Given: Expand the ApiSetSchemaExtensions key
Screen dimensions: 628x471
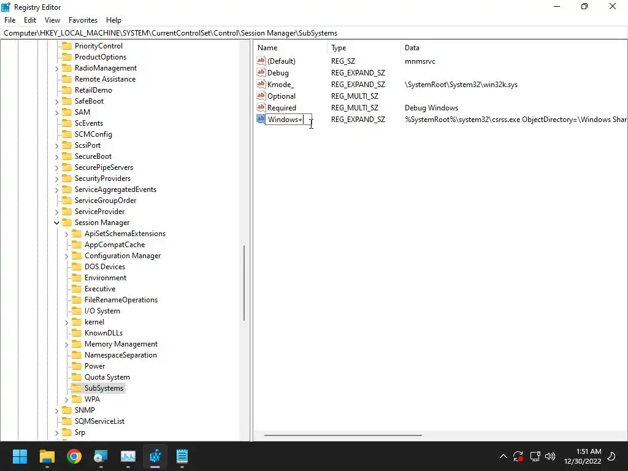Looking at the screenshot, I should [x=66, y=234].
